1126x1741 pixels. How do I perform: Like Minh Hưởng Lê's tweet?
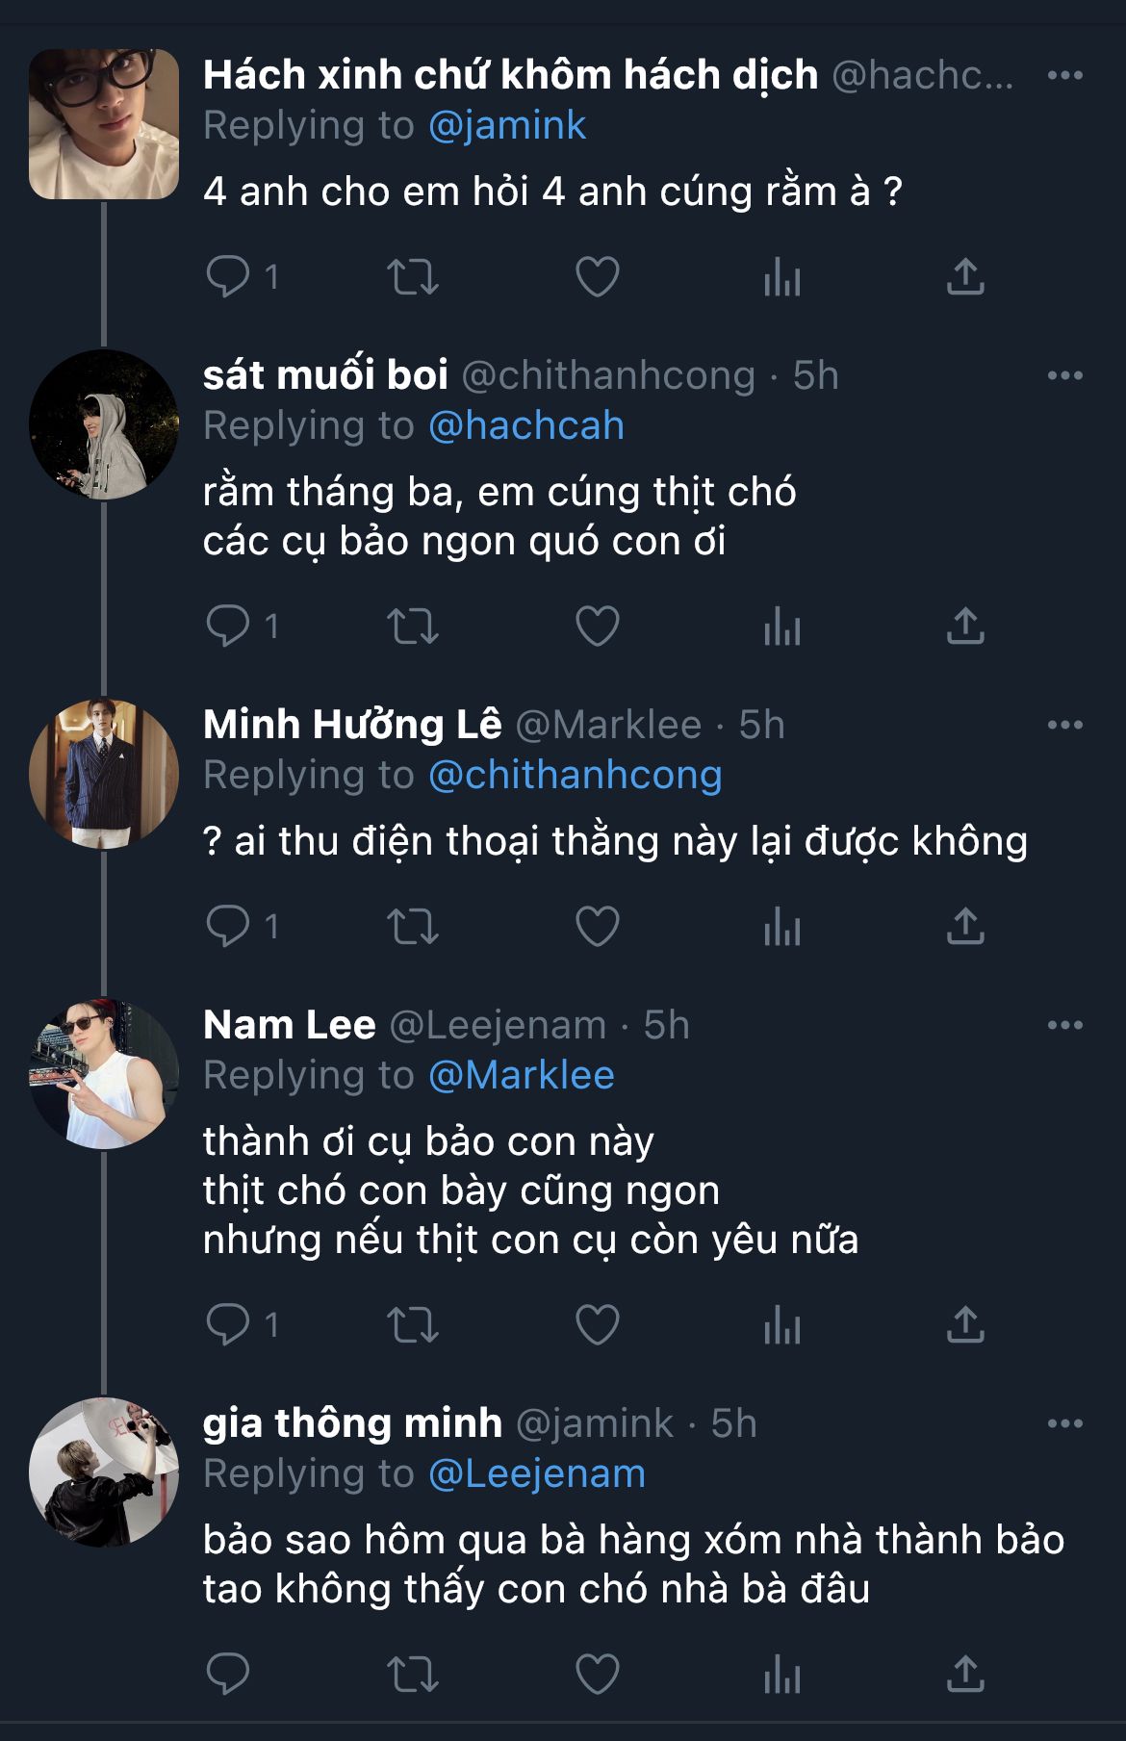pos(597,927)
